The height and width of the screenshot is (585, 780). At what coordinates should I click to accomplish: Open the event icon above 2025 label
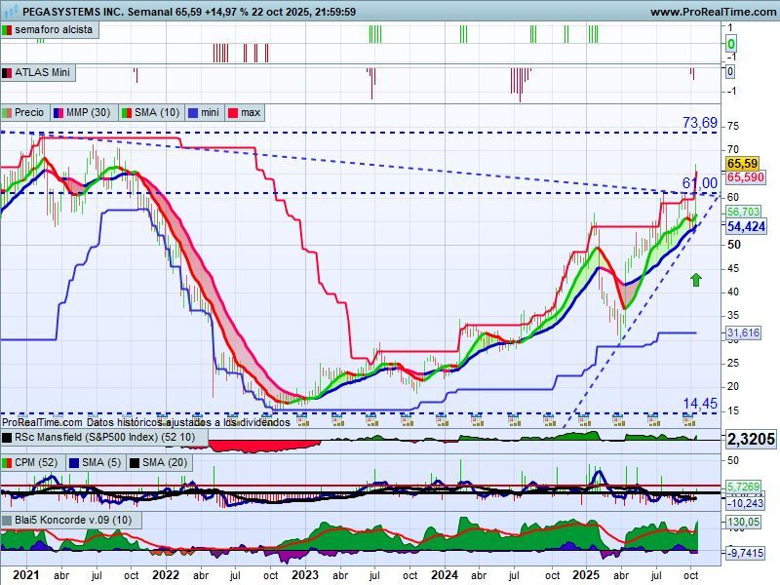pyautogui.click(x=584, y=421)
